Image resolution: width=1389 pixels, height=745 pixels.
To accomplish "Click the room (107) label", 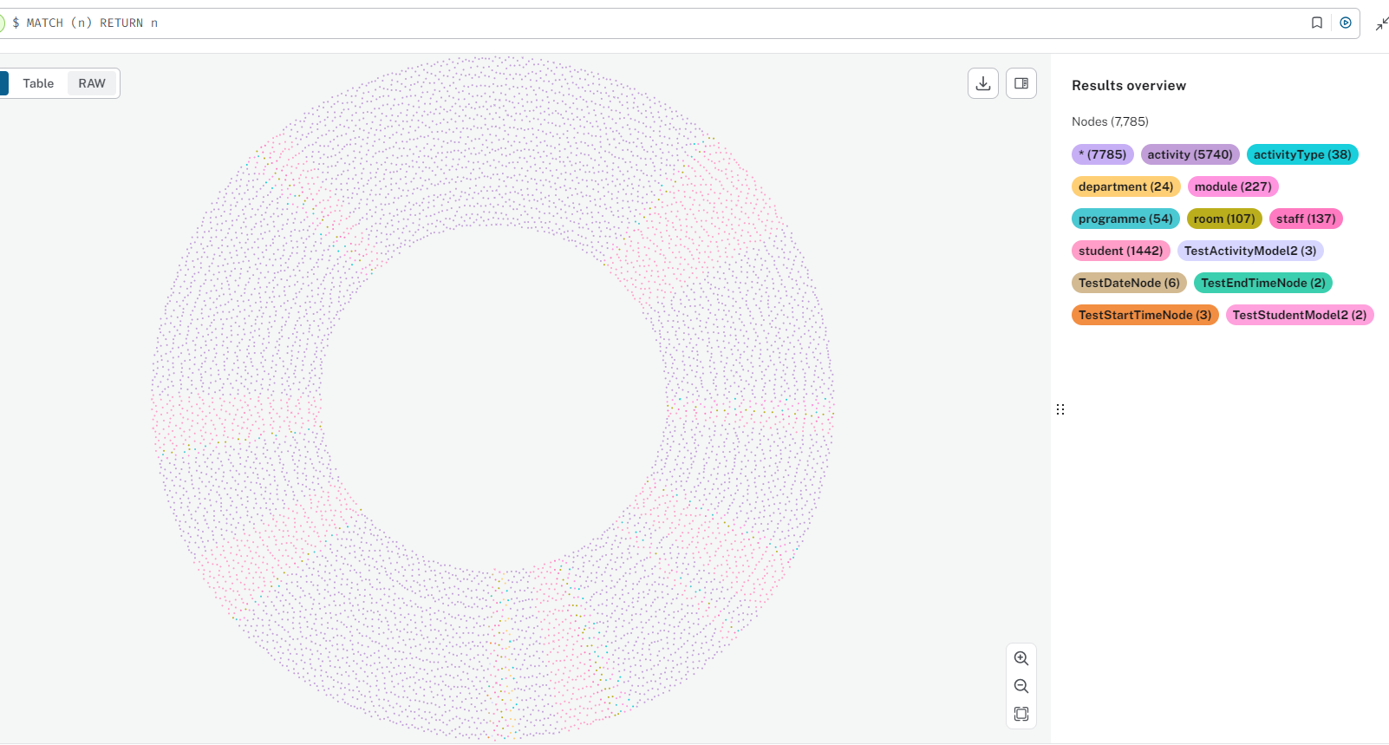I will [x=1223, y=219].
